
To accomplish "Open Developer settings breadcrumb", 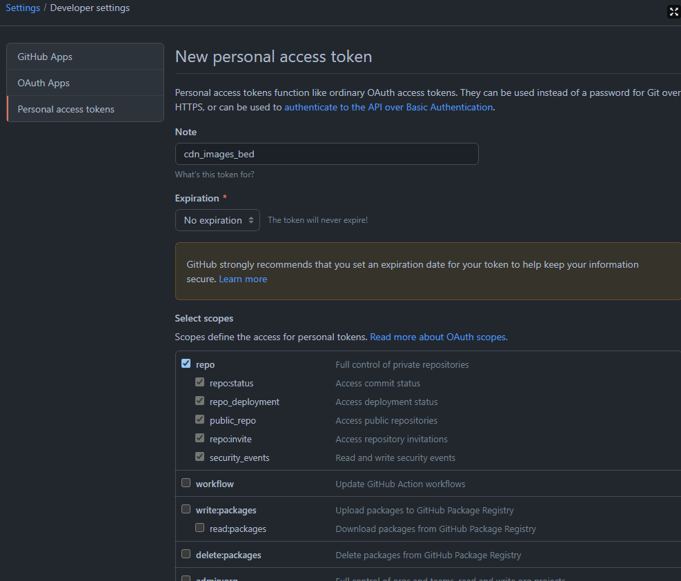I will (90, 8).
